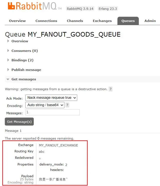
Task: Switch to the Overview tab
Action: pos(17,21)
